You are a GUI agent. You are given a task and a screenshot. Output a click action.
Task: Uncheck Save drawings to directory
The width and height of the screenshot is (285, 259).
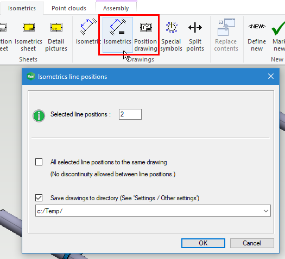(39, 198)
